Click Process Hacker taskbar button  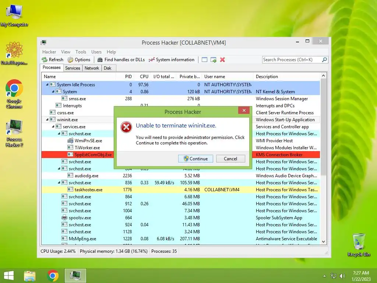[x=75, y=276]
